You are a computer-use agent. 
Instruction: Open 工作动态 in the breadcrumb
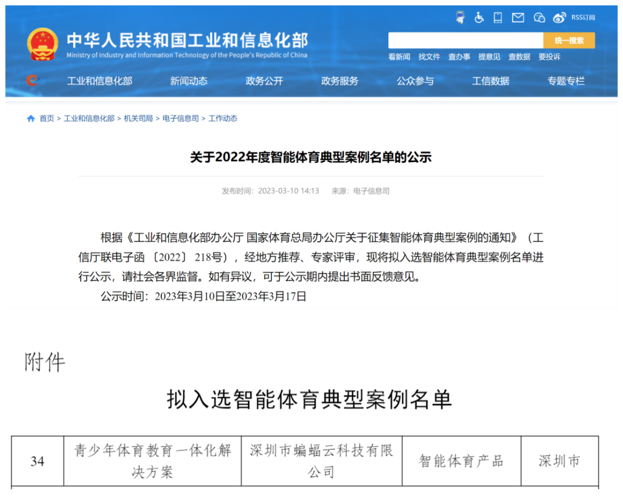223,118
